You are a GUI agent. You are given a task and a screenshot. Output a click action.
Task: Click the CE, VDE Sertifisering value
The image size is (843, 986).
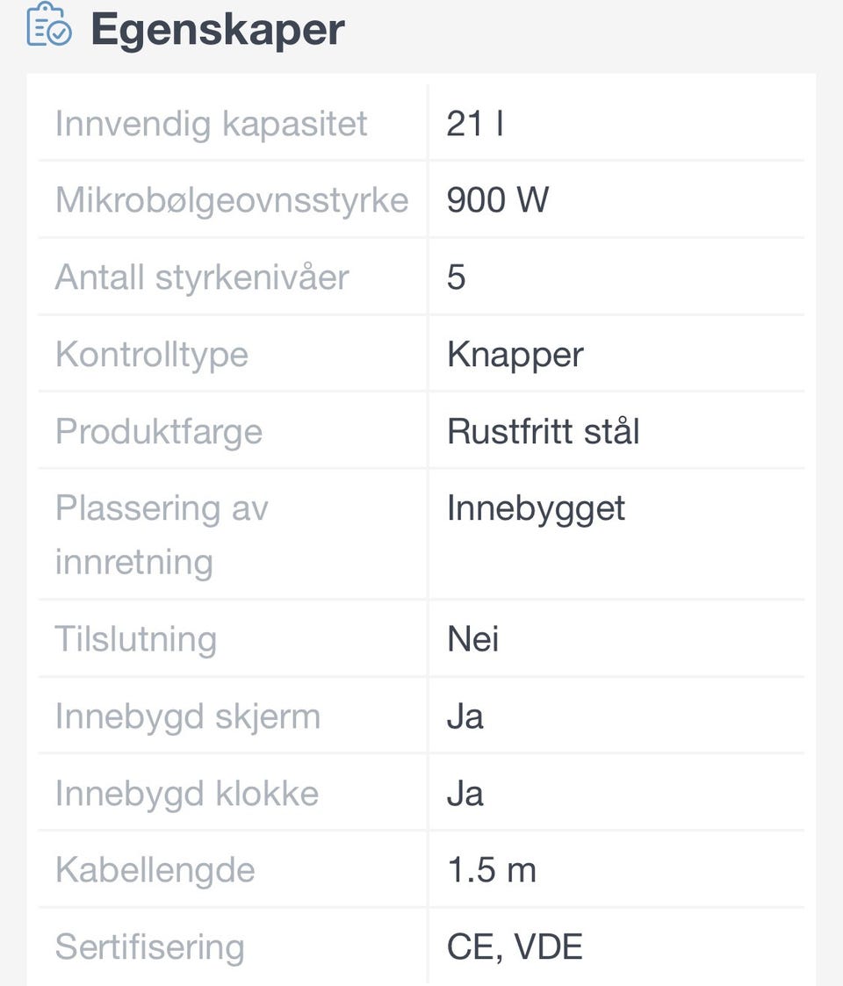pyautogui.click(x=515, y=947)
